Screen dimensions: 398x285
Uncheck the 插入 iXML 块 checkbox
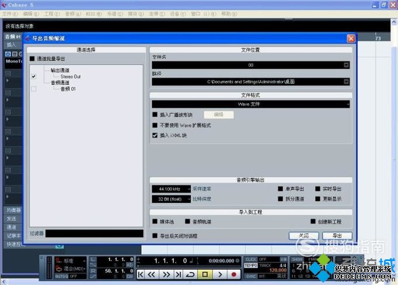155,135
